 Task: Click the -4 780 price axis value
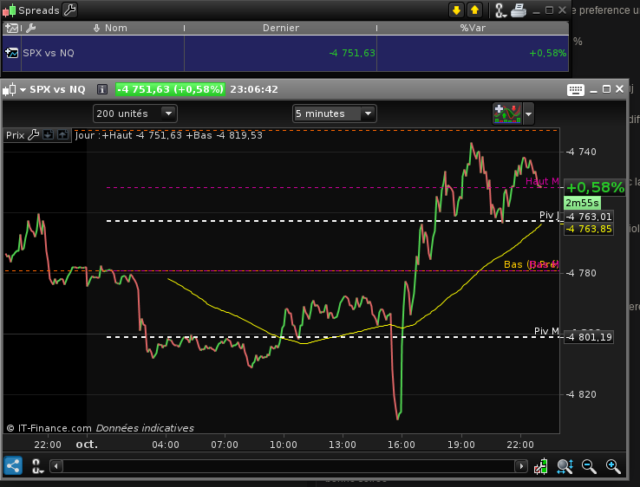pos(581,273)
